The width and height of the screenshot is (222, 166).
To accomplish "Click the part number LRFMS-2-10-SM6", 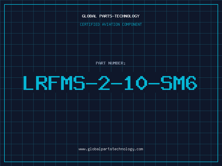I will click(x=110, y=83).
